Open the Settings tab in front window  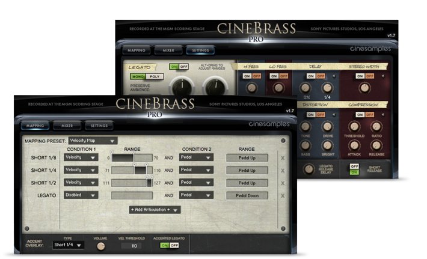coord(99,126)
